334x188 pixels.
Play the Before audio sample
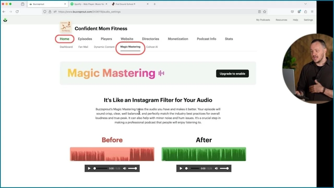89,168
